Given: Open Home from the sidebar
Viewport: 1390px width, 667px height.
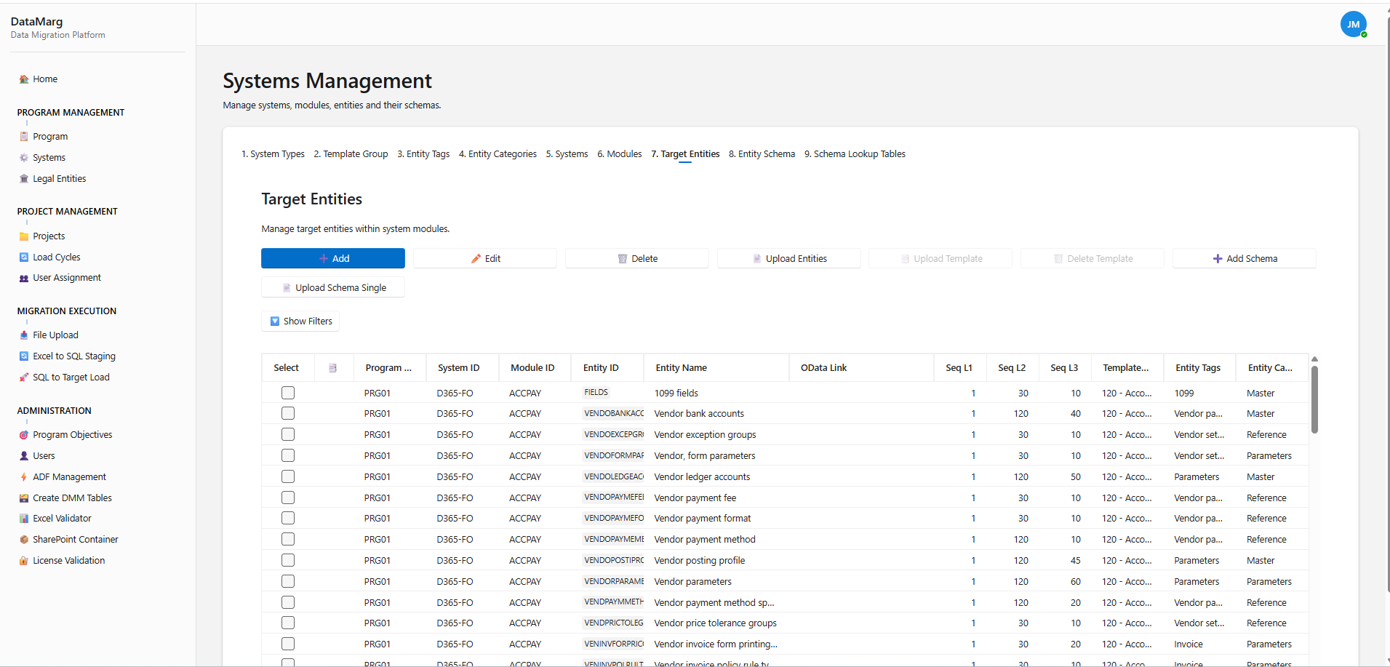Looking at the screenshot, I should click(44, 79).
